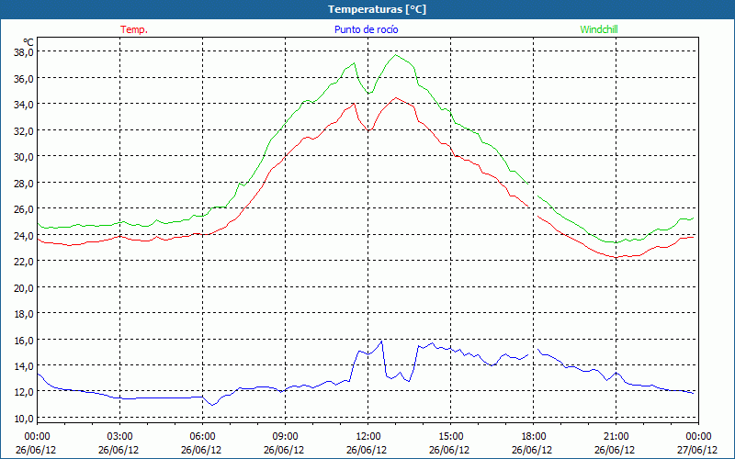
Task: Click the 36,0 y-axis label
Action: (24, 78)
